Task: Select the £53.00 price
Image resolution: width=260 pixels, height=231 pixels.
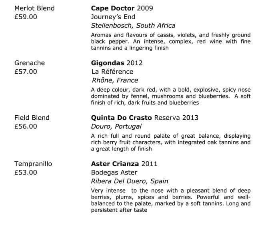Action: click(x=26, y=173)
